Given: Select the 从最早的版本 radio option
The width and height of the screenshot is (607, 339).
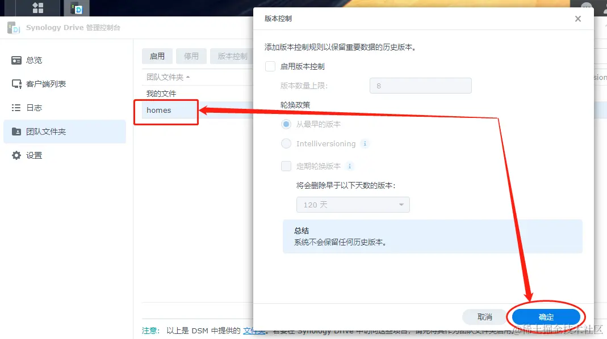Looking at the screenshot, I should [x=286, y=124].
